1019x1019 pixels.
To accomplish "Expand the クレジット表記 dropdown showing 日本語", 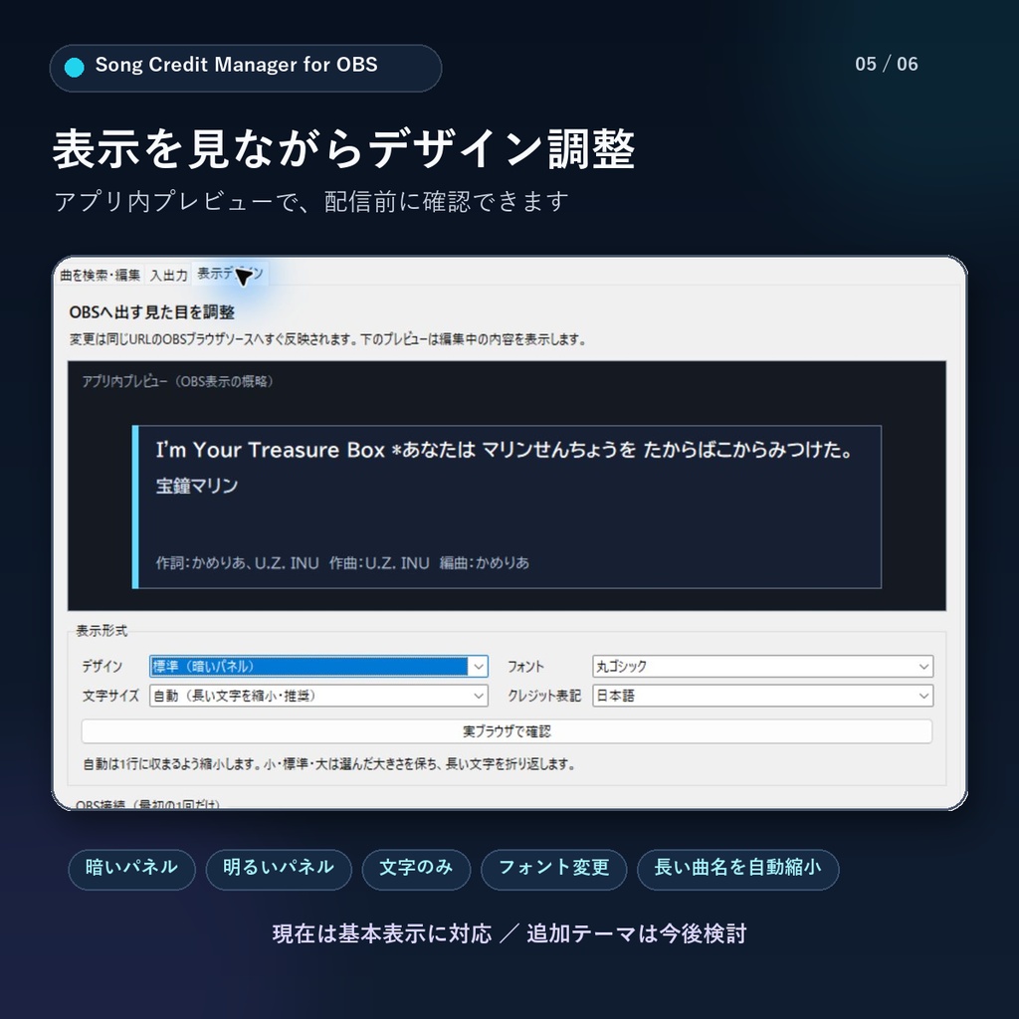I will click(x=763, y=696).
